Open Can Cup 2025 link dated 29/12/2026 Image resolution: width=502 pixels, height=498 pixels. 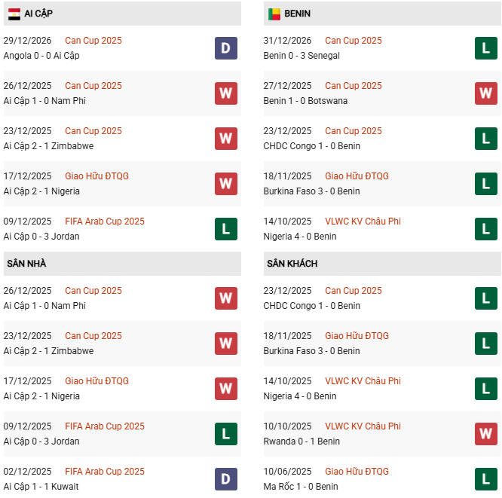93,41
